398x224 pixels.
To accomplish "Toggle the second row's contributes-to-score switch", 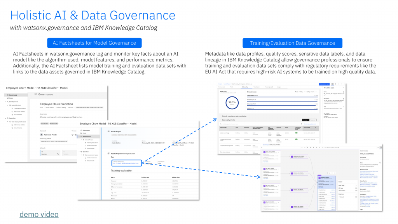I will [297, 138].
